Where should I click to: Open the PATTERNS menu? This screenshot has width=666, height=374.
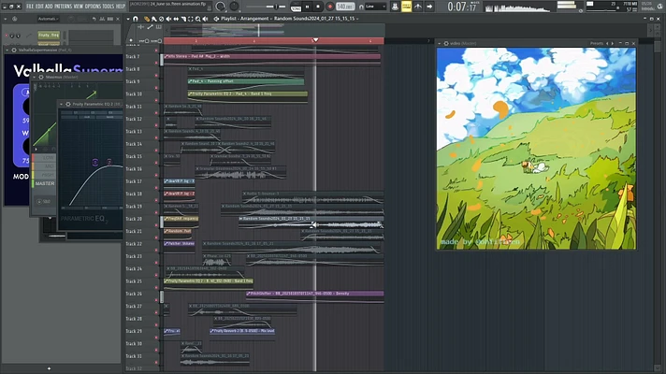pyautogui.click(x=63, y=7)
